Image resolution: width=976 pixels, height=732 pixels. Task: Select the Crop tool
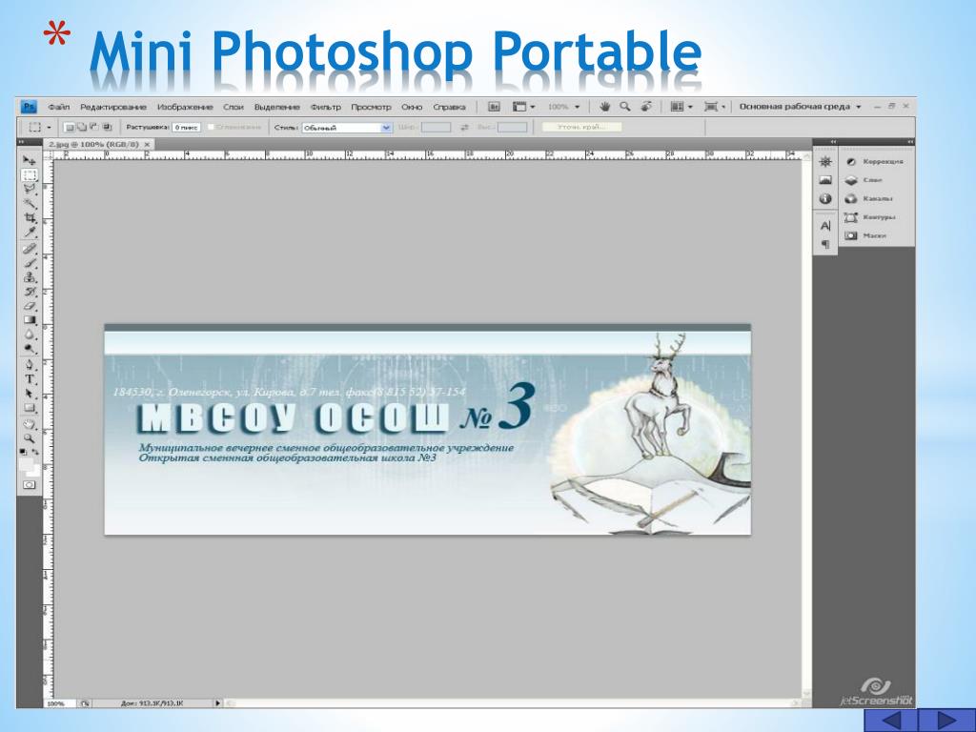click(30, 218)
